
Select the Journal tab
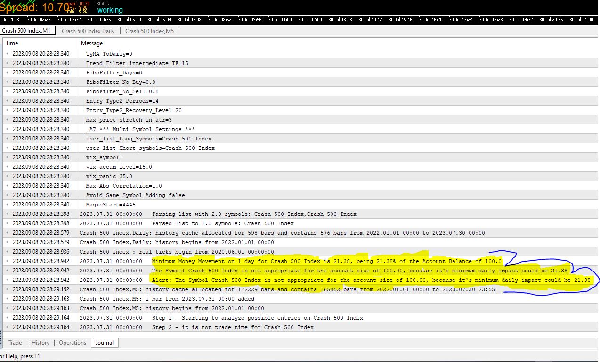click(105, 343)
